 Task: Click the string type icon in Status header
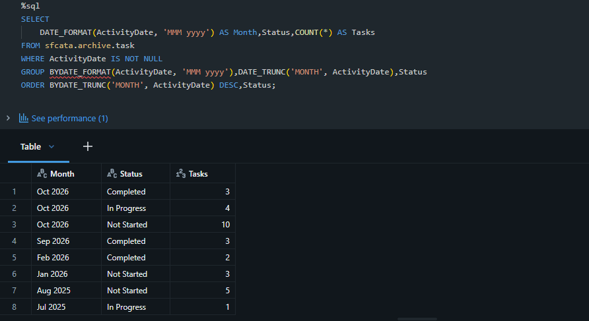[x=112, y=173]
